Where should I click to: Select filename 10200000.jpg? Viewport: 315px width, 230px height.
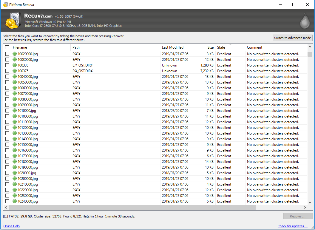click(28, 179)
